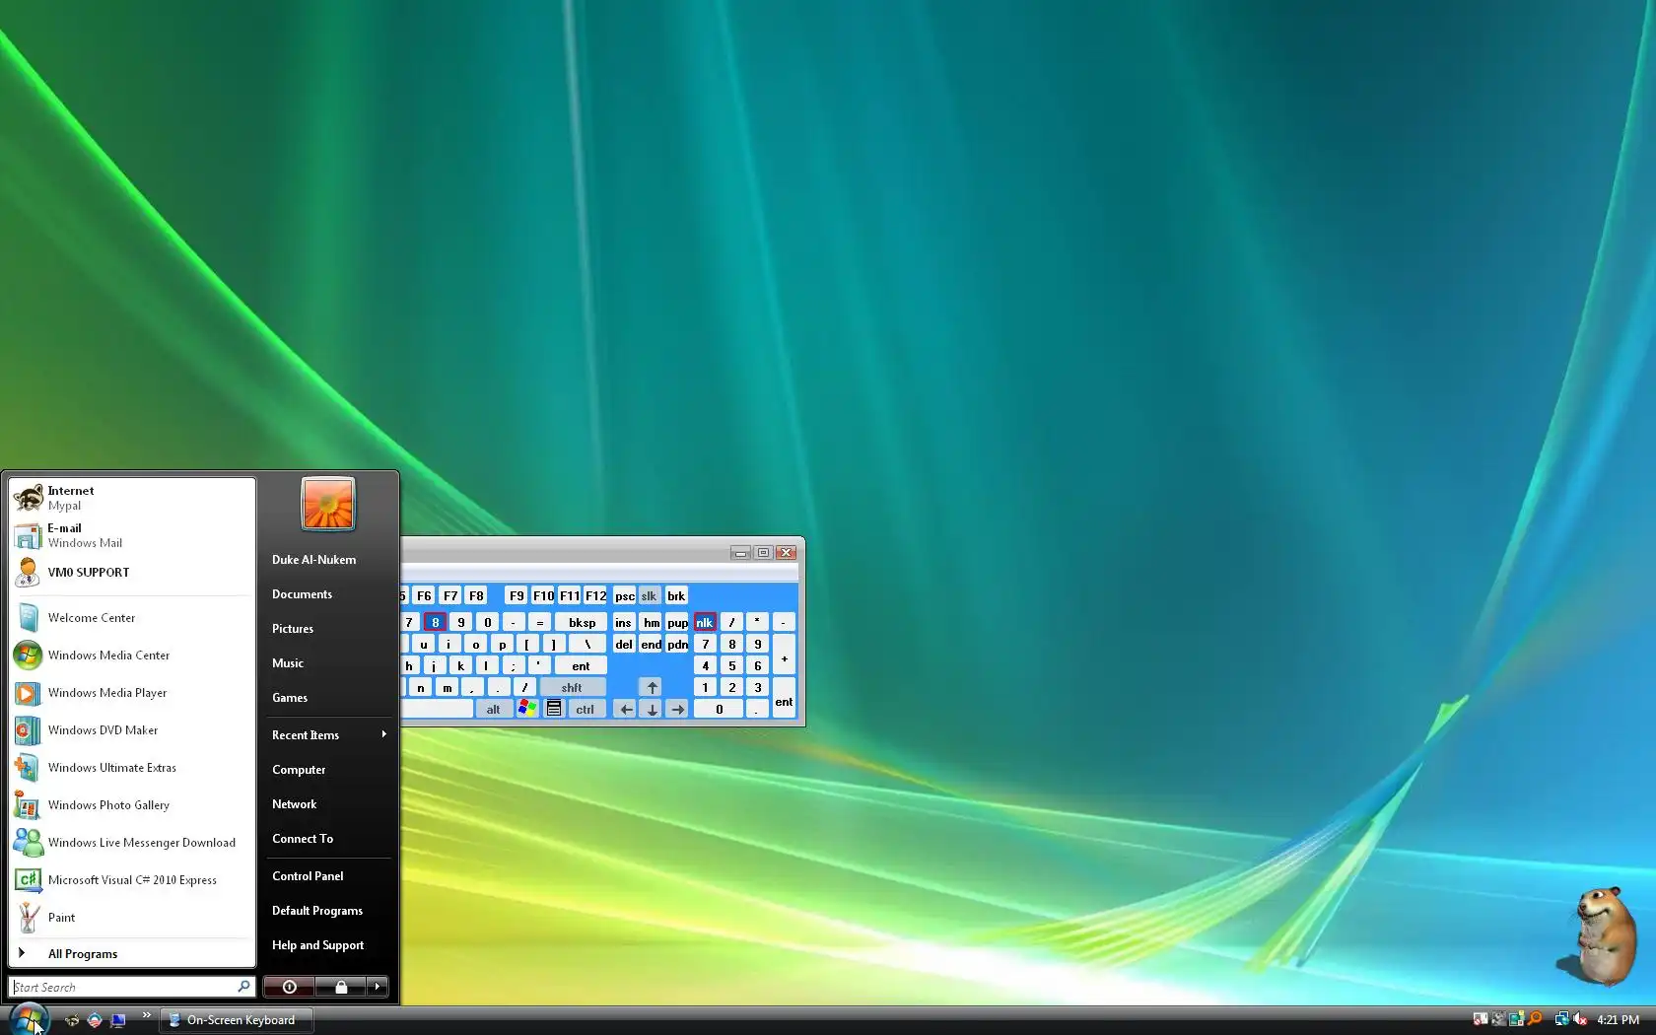Open the network icon in system tray
Image resolution: width=1656 pixels, height=1035 pixels.
(x=1561, y=1019)
